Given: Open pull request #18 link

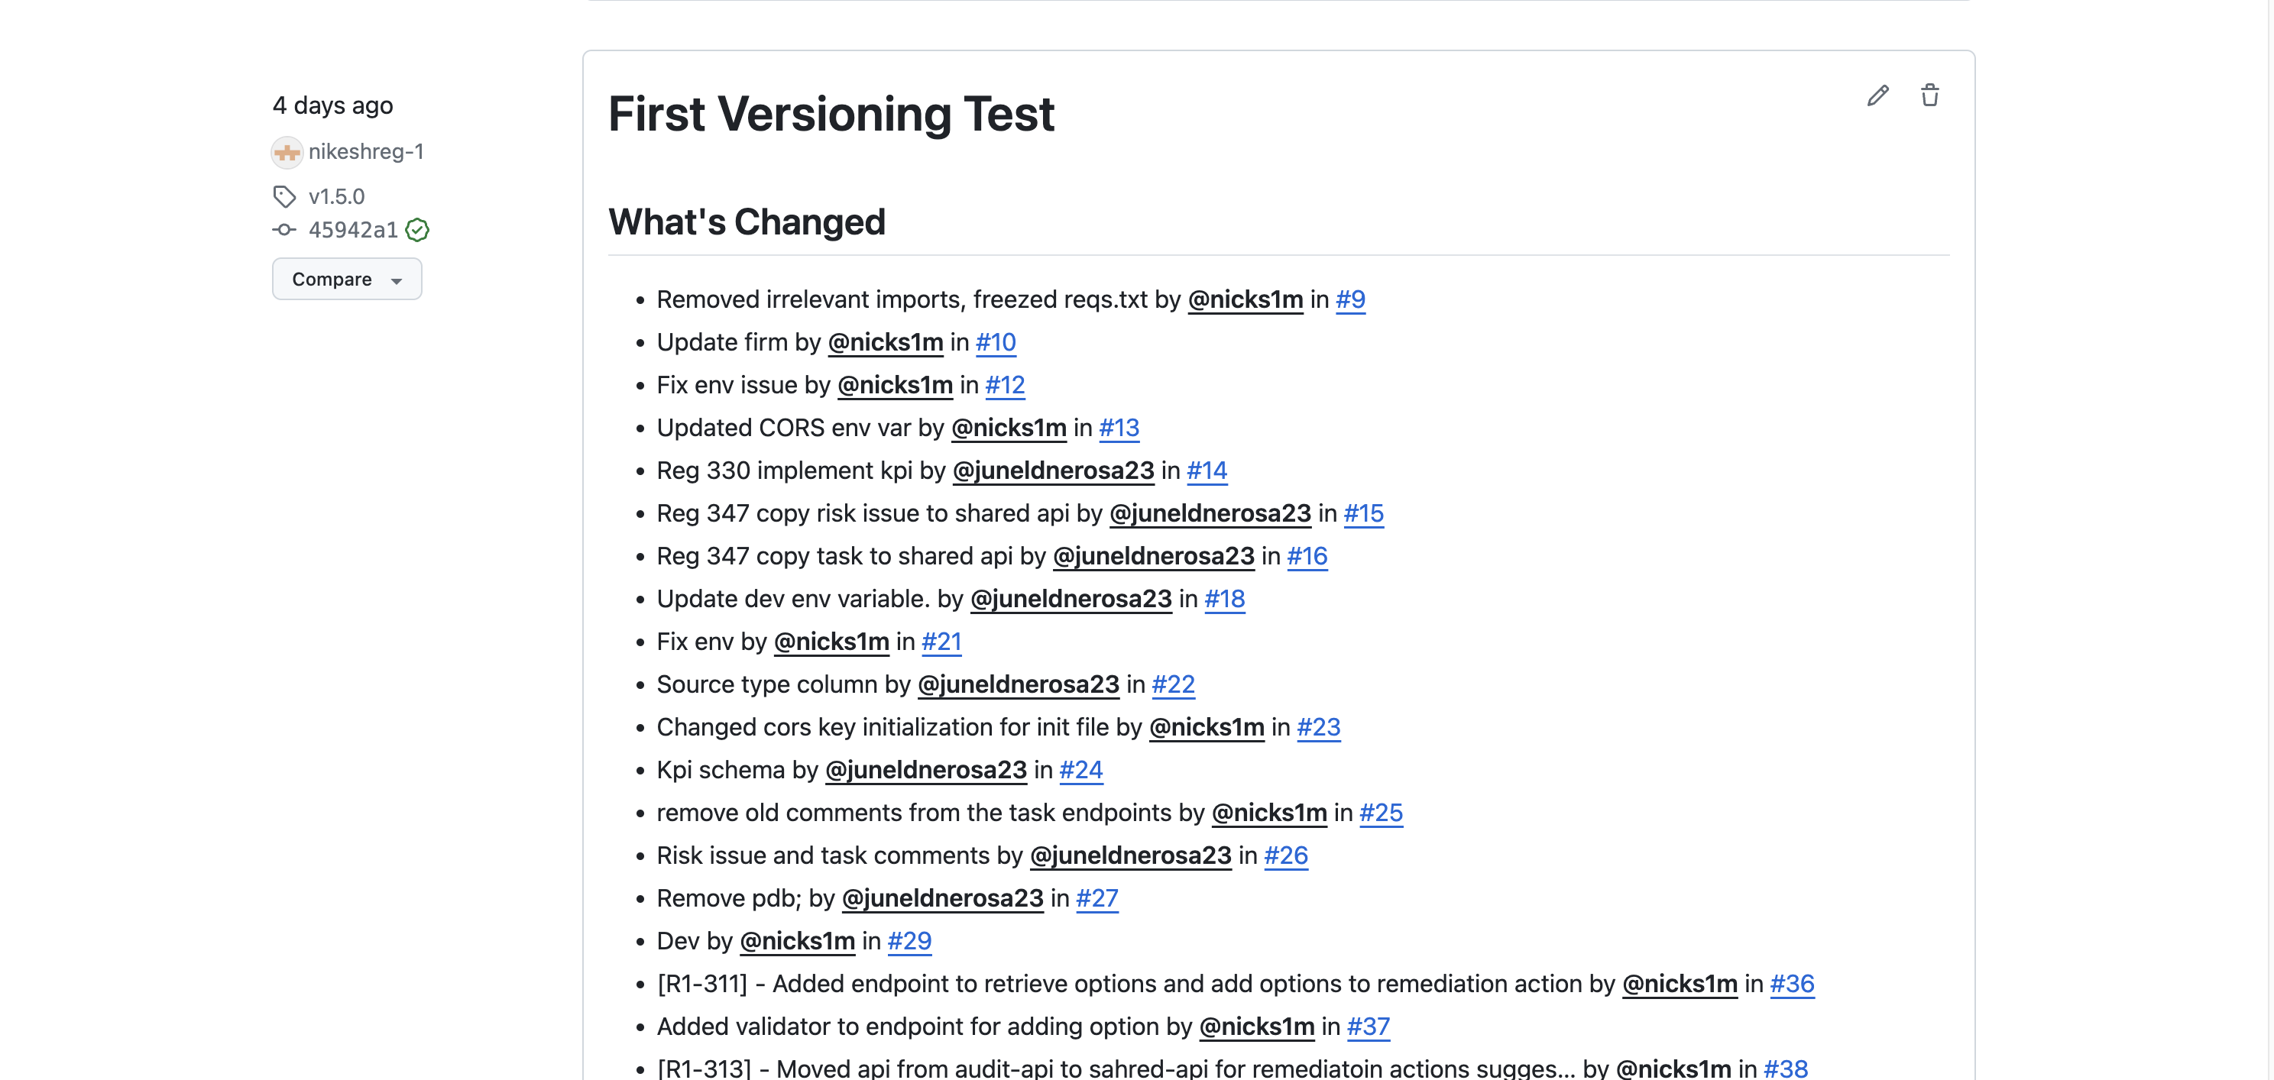Looking at the screenshot, I should [x=1224, y=599].
